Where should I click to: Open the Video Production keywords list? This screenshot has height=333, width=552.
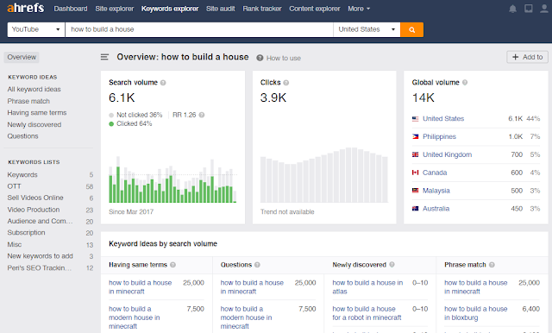point(34,210)
